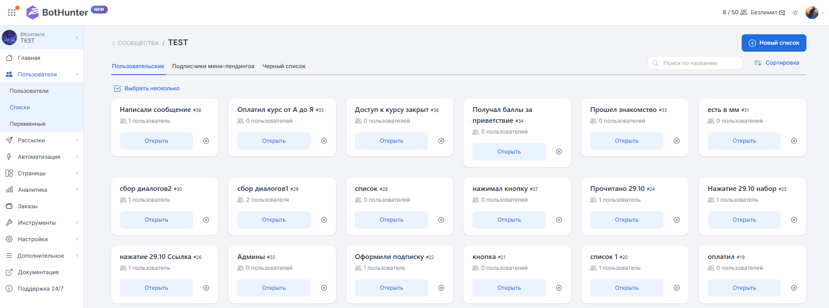The image size is (829, 308).
Task: Delete the кнопка #21 list
Action: [559, 288]
